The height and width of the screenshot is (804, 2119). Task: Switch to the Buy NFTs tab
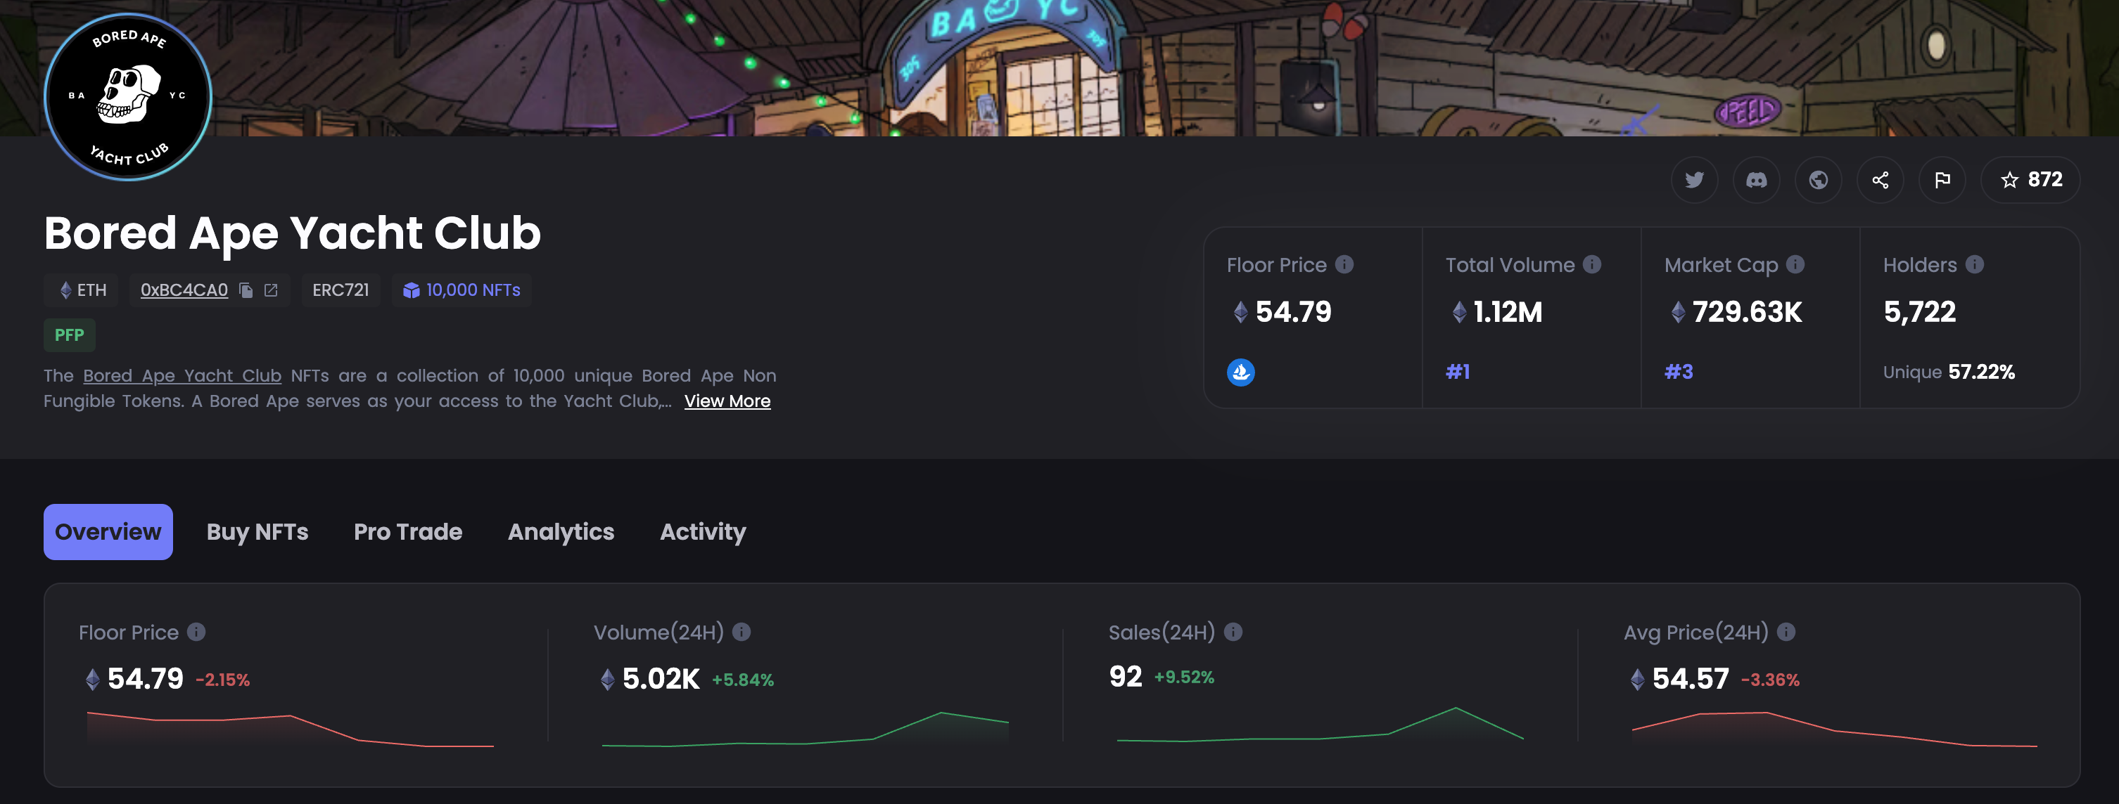[257, 532]
